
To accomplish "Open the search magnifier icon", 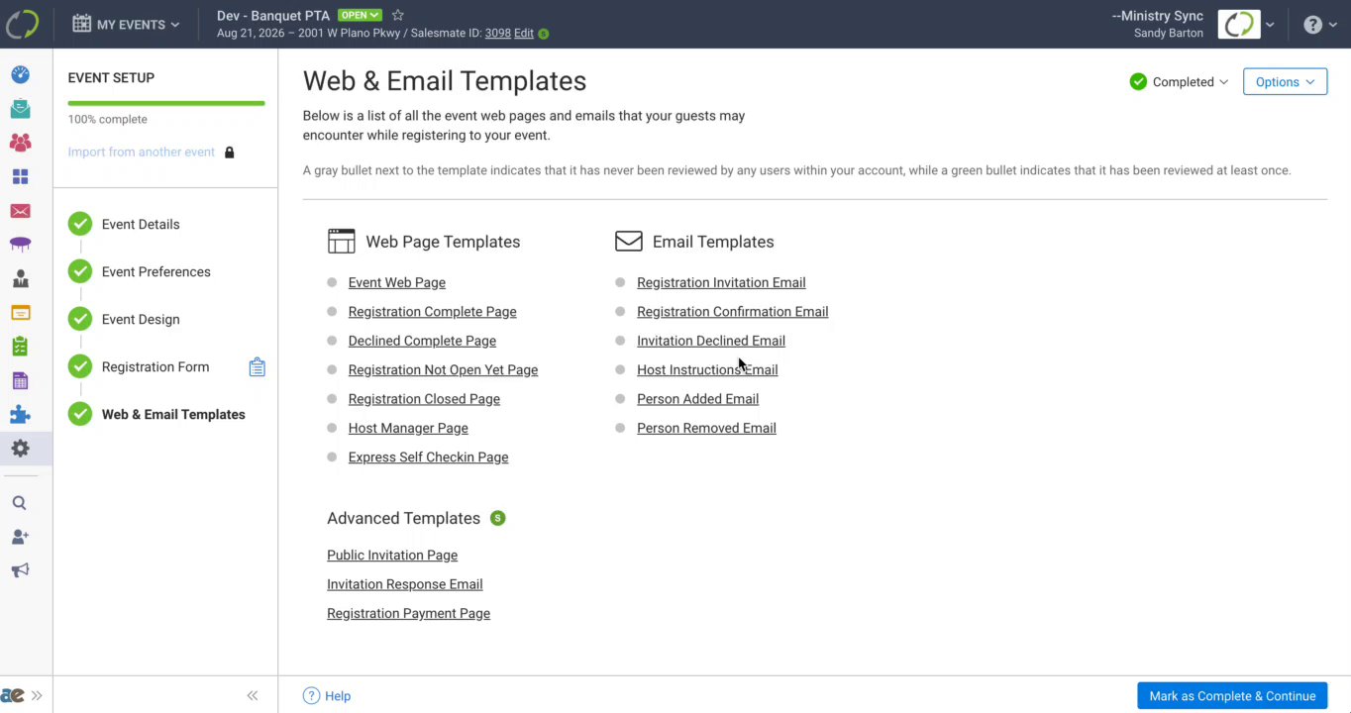I will (20, 503).
